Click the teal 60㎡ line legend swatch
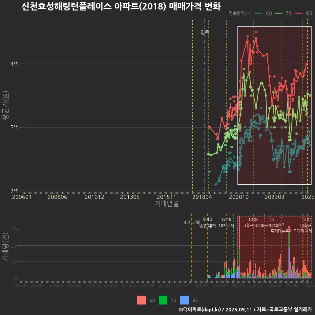This screenshot has width=315, height=315. [x=259, y=13]
